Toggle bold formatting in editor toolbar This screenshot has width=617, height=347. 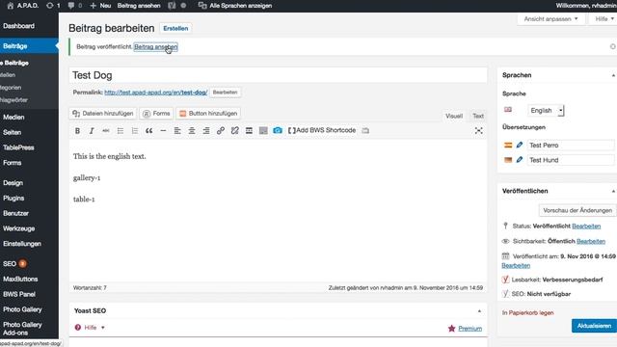77,131
